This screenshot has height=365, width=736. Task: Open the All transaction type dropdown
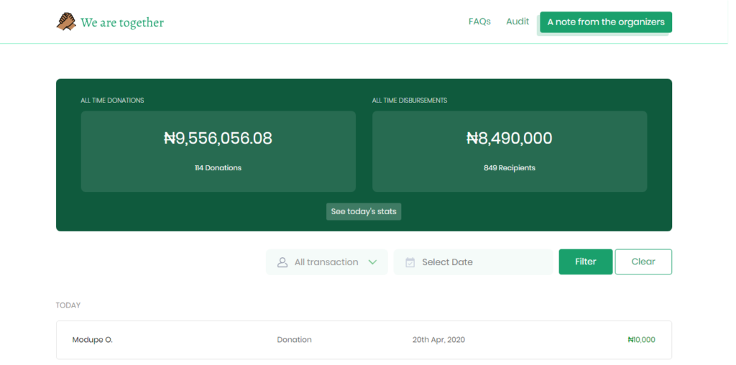(x=327, y=262)
